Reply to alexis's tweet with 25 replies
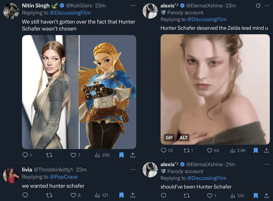The image size is (273, 201). pos(164,150)
